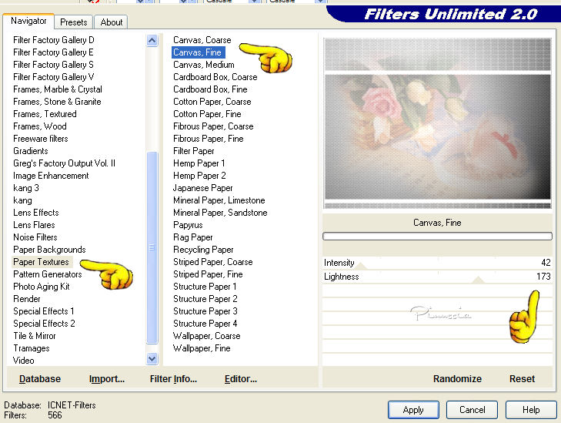Image resolution: width=561 pixels, height=423 pixels.
Task: Select Photo Aging Kit category
Action: tap(41, 287)
